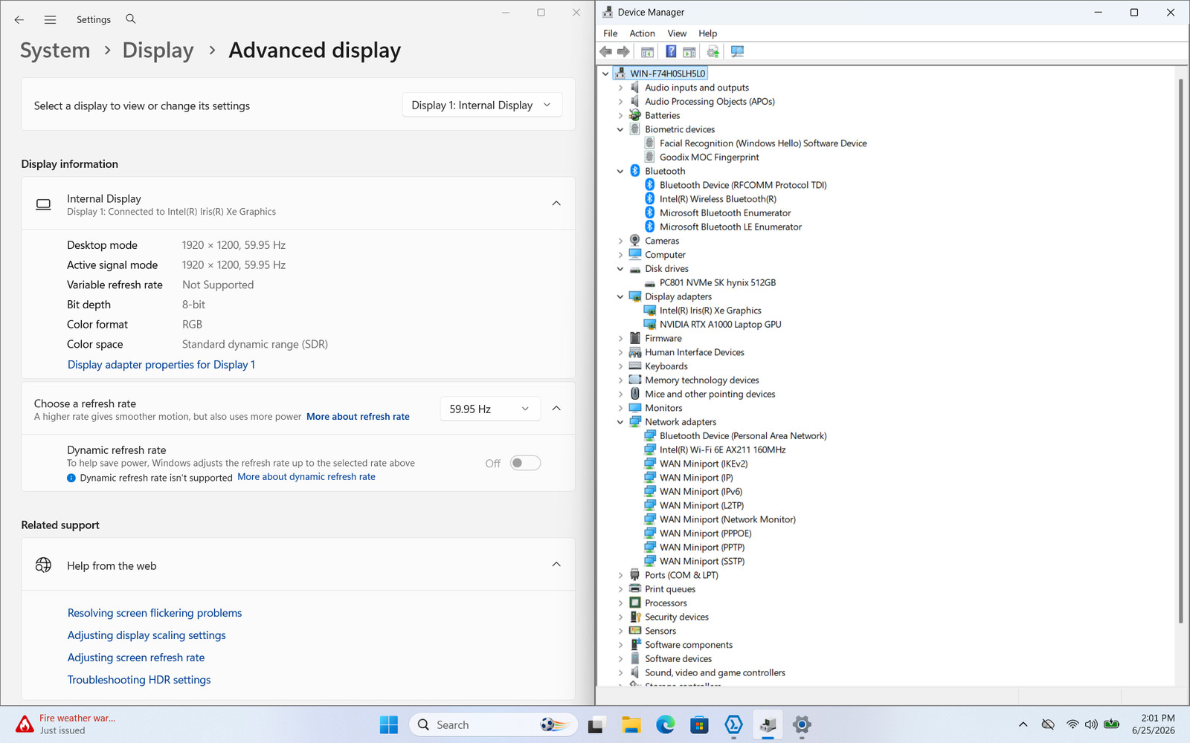1190x743 pixels.
Task: Go to Display breadcrumb in Settings
Action: (x=158, y=51)
